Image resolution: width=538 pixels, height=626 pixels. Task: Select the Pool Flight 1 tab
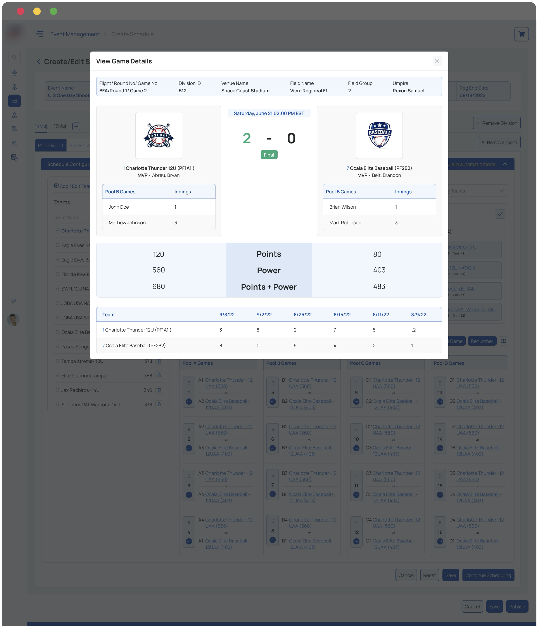point(50,145)
